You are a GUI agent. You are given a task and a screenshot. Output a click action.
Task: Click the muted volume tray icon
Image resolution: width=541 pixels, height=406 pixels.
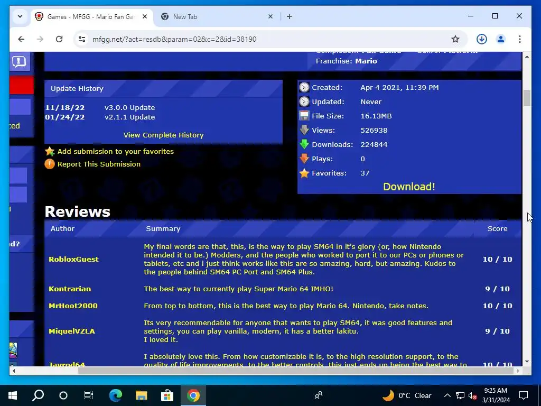coord(472,395)
